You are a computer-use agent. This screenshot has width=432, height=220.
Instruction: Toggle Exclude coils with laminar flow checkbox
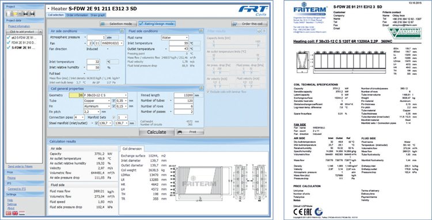(x=209, y=92)
